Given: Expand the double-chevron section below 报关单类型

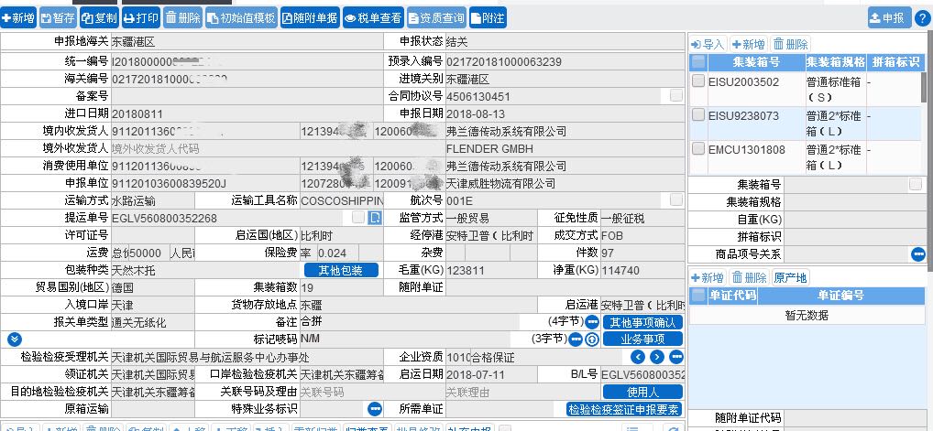Looking at the screenshot, I should point(14,339).
